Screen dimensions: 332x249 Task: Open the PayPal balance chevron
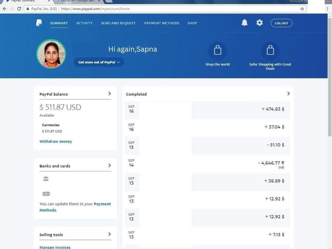[x=110, y=93]
